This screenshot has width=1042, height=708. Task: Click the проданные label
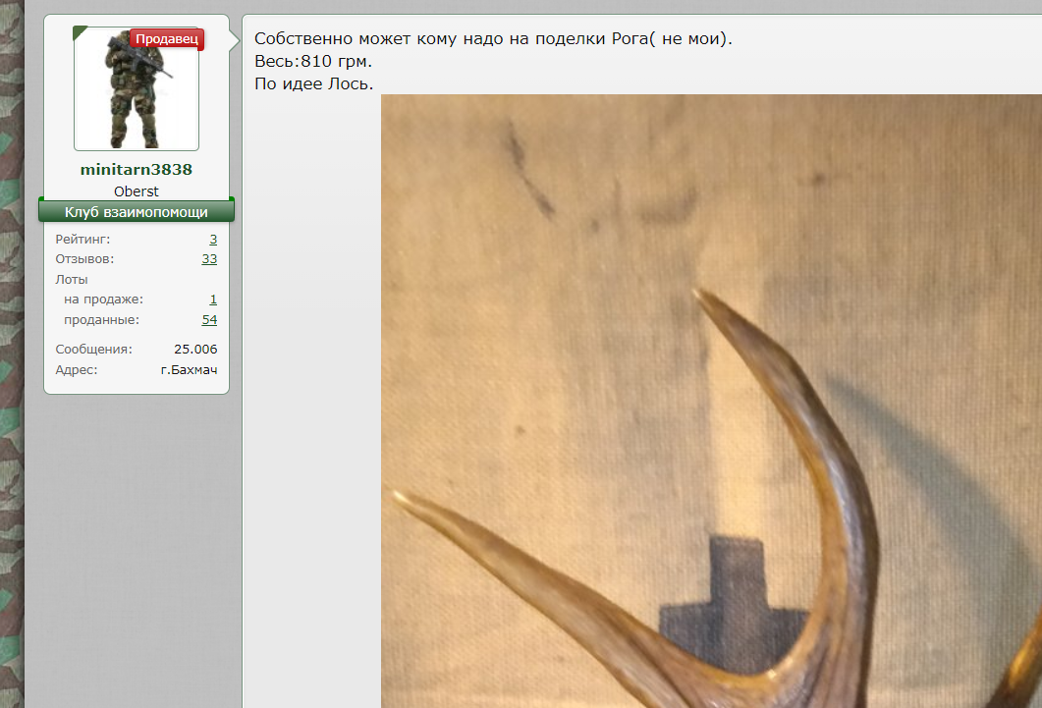click(101, 320)
